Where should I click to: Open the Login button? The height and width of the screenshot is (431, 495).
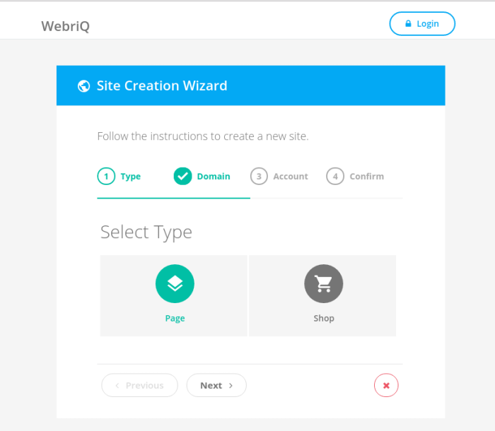point(422,23)
